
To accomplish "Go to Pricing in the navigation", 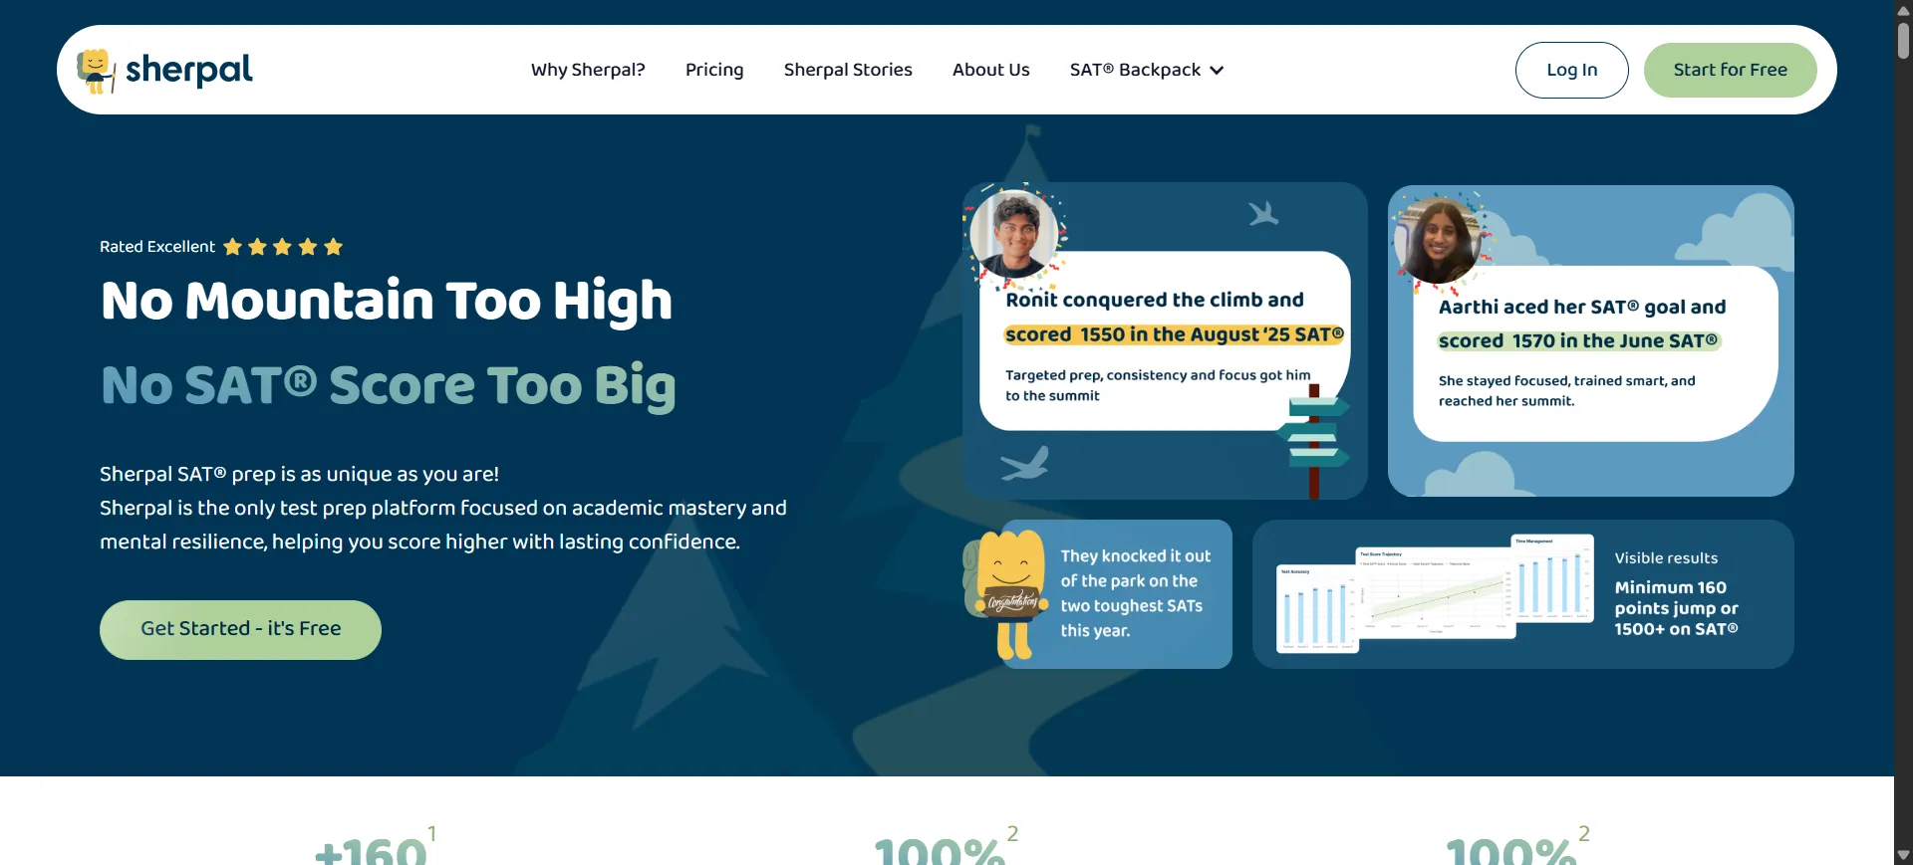I will pos(714,71).
